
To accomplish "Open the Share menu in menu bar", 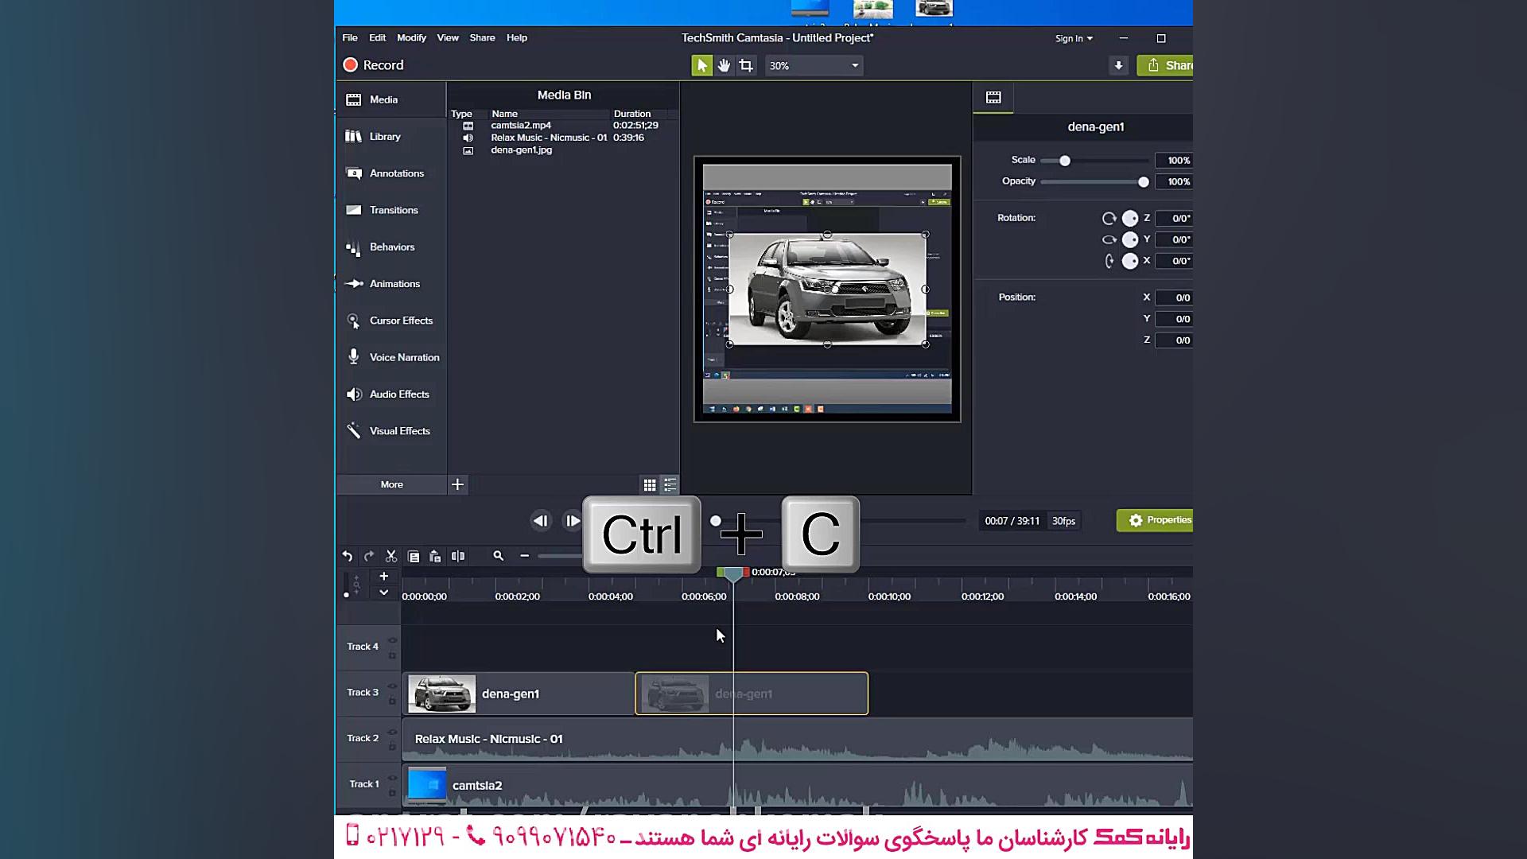I will pos(482,37).
